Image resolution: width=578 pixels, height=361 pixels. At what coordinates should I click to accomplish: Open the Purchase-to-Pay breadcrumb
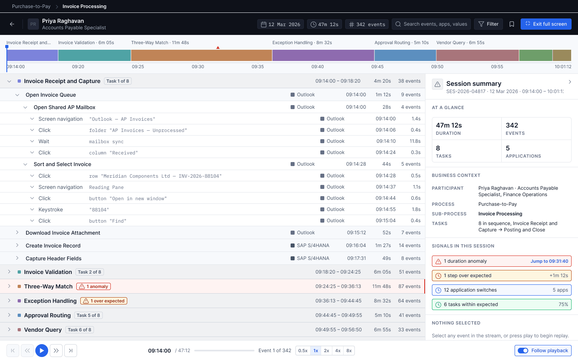[x=31, y=6]
